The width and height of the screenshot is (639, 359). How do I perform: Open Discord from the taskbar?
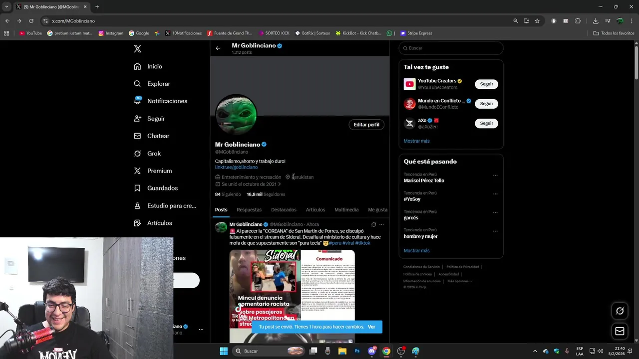[x=371, y=351]
